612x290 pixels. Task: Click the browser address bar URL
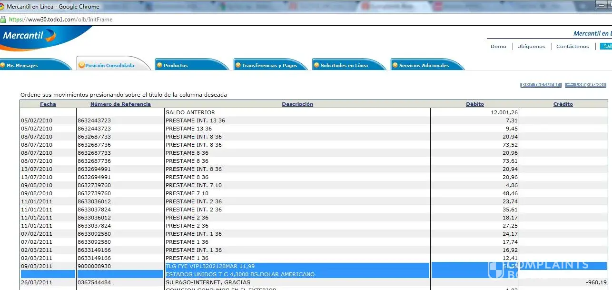[61, 20]
